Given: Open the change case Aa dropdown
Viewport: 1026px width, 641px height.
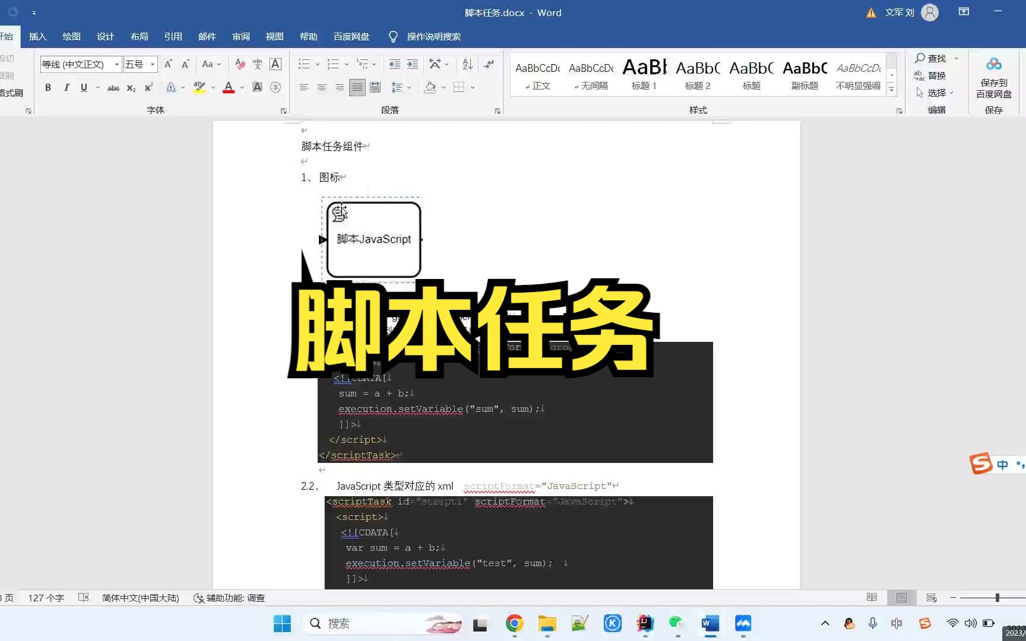Looking at the screenshot, I should [x=211, y=64].
